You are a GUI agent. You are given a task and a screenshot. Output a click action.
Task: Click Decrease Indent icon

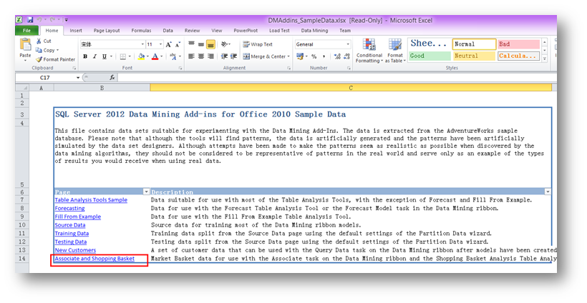[x=224, y=56]
